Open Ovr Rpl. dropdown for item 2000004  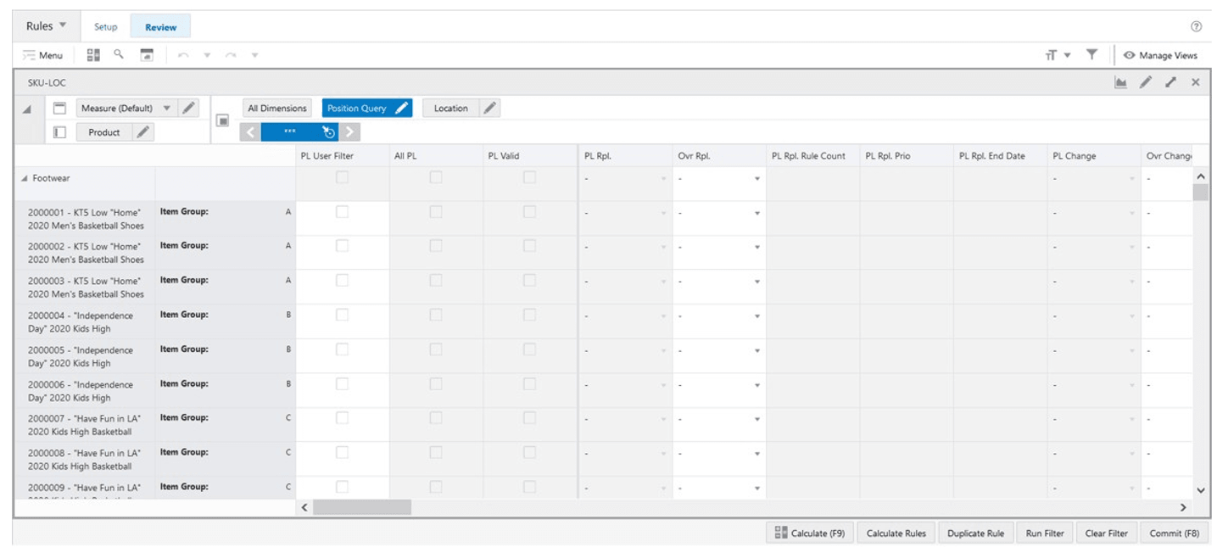point(756,316)
